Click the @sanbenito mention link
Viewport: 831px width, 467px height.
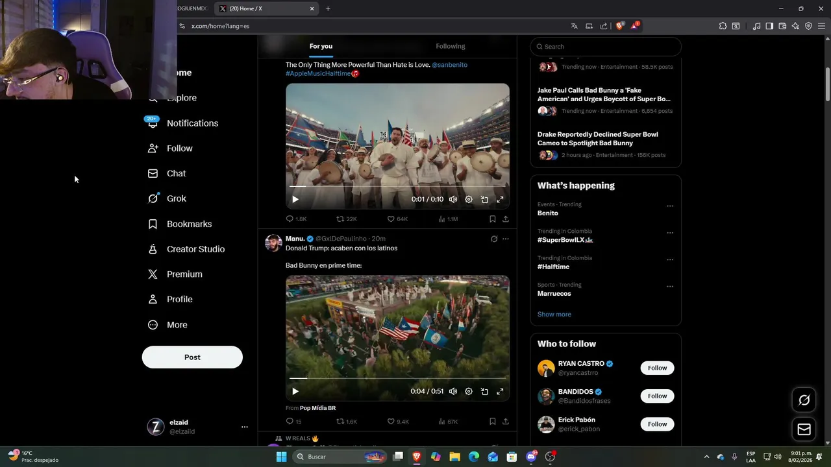449,65
